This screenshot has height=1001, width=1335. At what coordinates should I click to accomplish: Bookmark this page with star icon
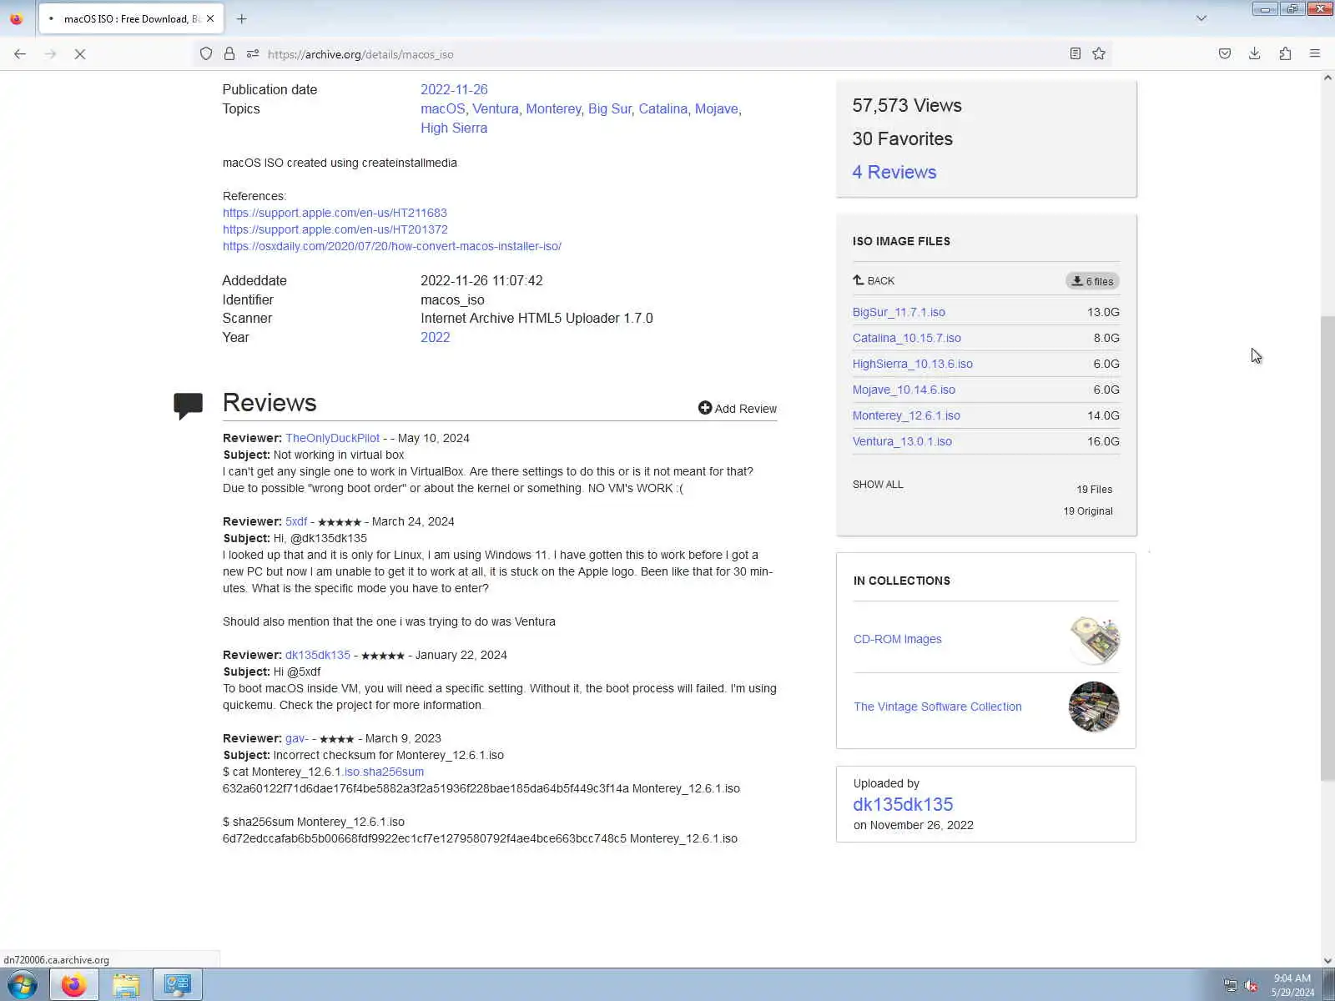point(1099,54)
